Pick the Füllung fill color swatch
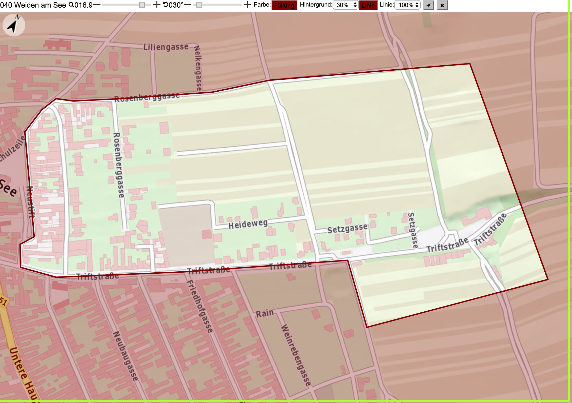Image resolution: width=572 pixels, height=403 pixels. click(284, 5)
